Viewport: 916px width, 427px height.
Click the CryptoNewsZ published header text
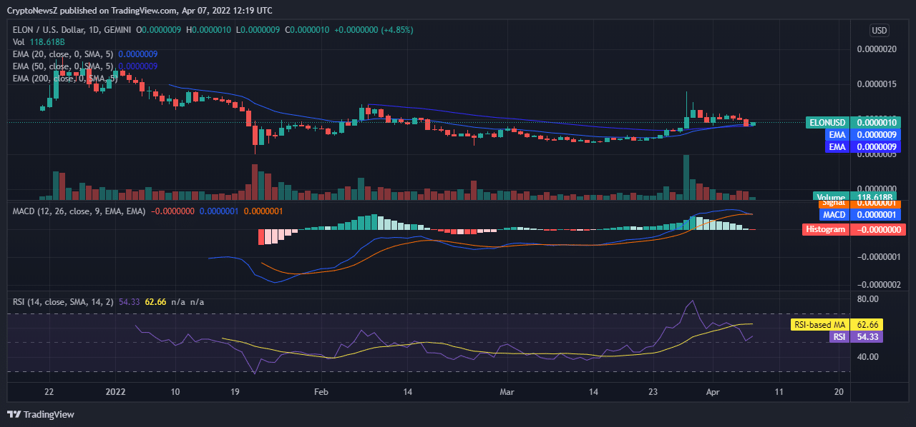click(139, 11)
